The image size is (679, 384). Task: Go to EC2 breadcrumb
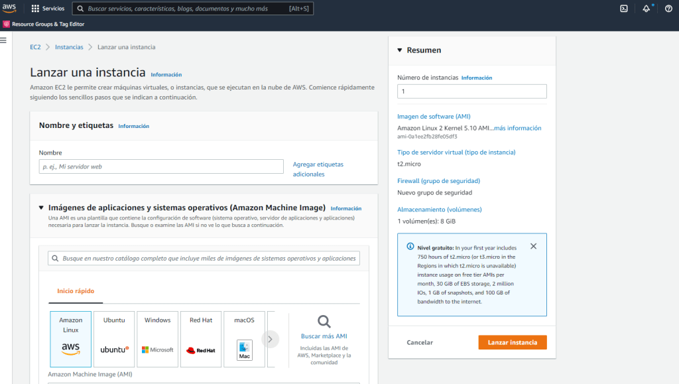point(35,46)
